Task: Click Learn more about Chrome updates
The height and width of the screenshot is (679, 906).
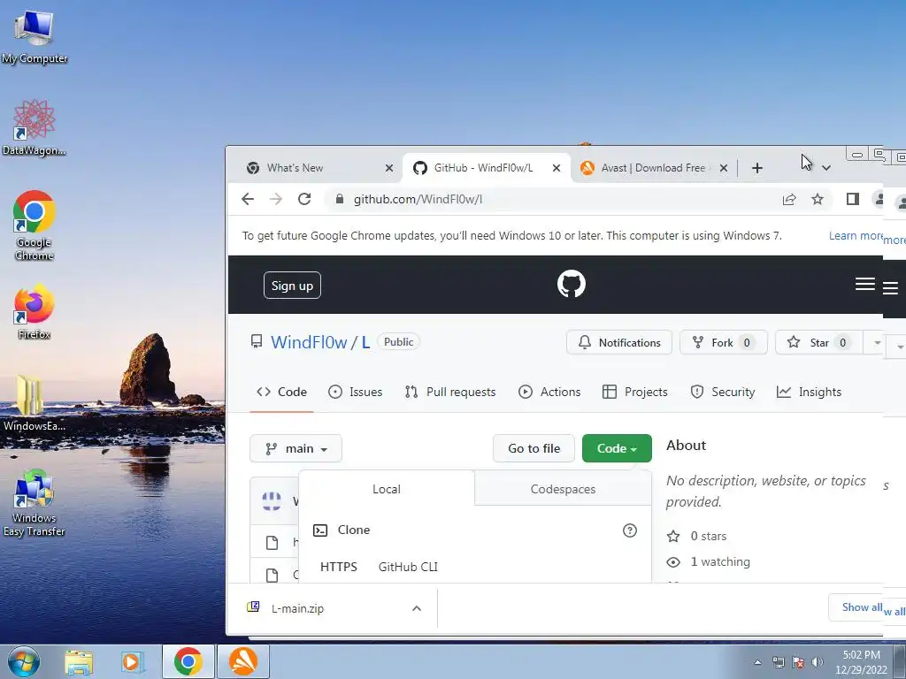Action: [x=856, y=235]
